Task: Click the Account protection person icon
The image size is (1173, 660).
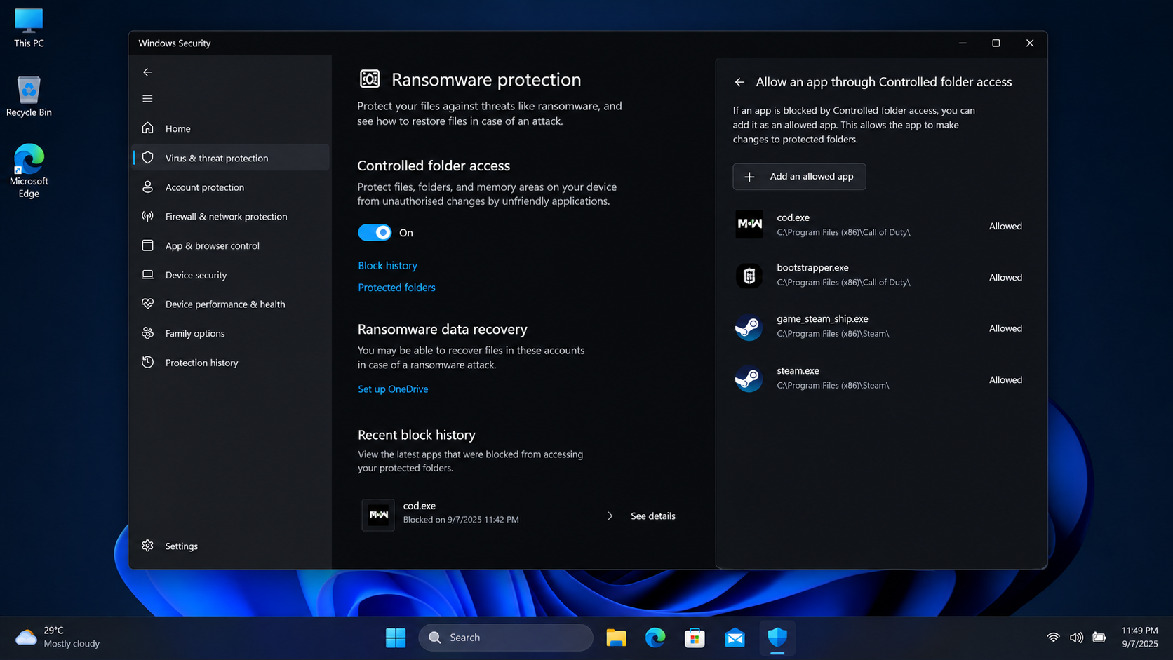Action: pos(147,187)
